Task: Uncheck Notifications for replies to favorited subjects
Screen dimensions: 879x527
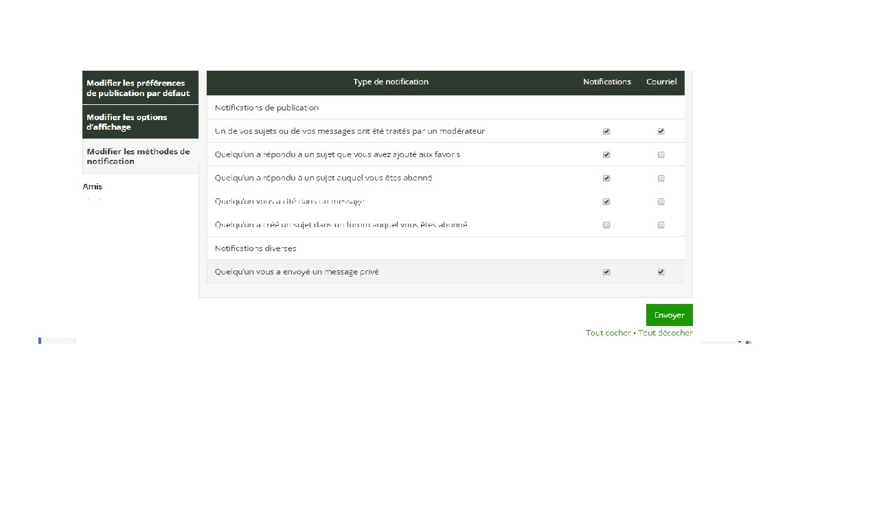Action: 606,155
